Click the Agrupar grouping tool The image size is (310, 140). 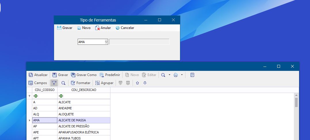click(x=104, y=83)
